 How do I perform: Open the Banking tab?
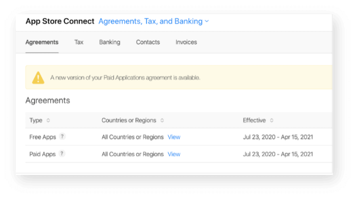109,42
